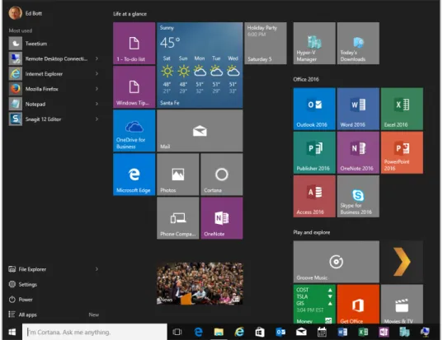Image resolution: width=443 pixels, height=340 pixels.
Task: Launch OneNote 2016 tile
Action: pyautogui.click(x=358, y=152)
